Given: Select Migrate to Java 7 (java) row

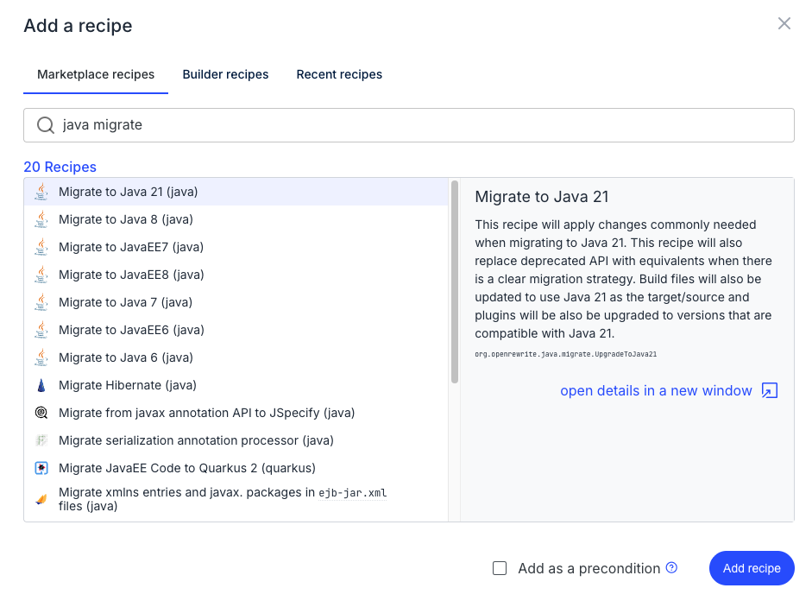Looking at the screenshot, I should 236,302.
